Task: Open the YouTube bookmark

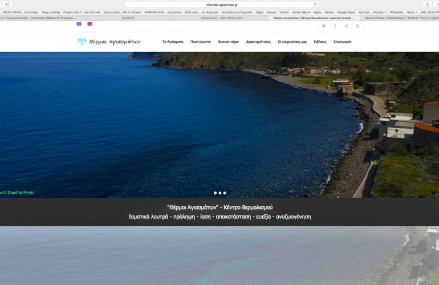Action: tap(364, 13)
